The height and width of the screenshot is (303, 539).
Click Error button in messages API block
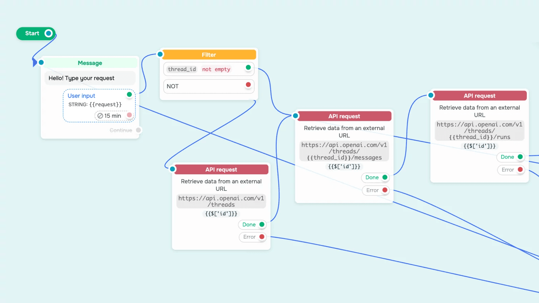pyautogui.click(x=376, y=190)
